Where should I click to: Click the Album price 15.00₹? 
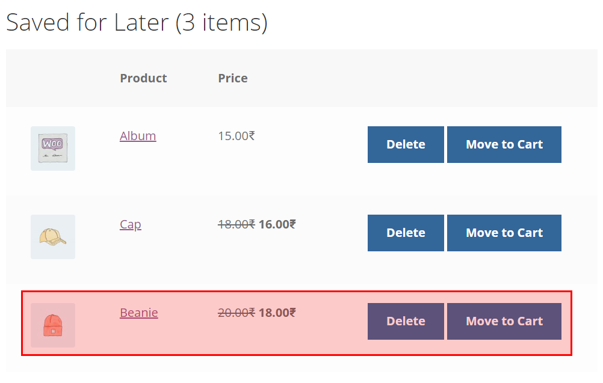(237, 136)
